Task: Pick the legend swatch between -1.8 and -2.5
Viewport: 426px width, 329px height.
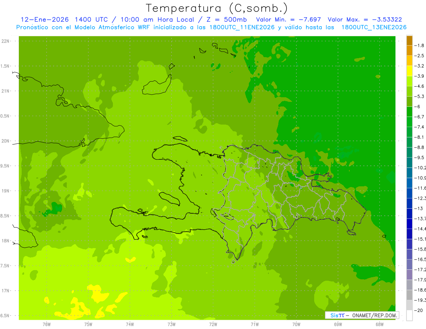Action: [x=409, y=50]
